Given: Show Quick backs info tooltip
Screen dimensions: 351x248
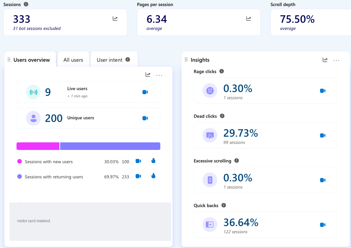Looking at the screenshot, I should coord(224,205).
